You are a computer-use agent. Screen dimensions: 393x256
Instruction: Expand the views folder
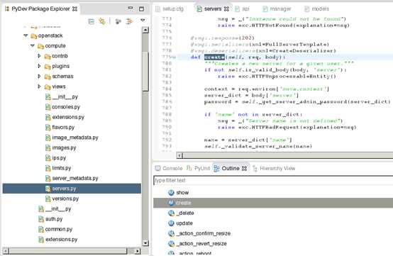click(x=39, y=87)
